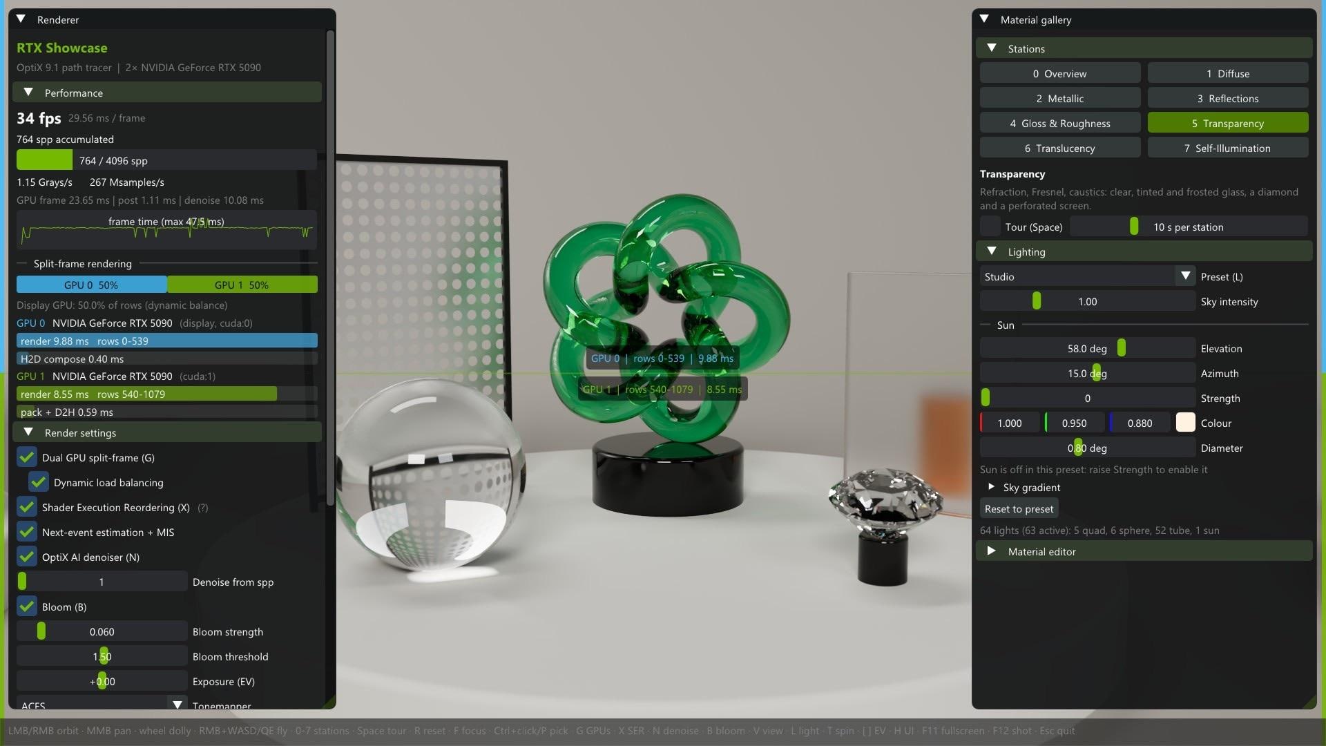Disable Shader Execution Reordering checkbox

[27, 507]
